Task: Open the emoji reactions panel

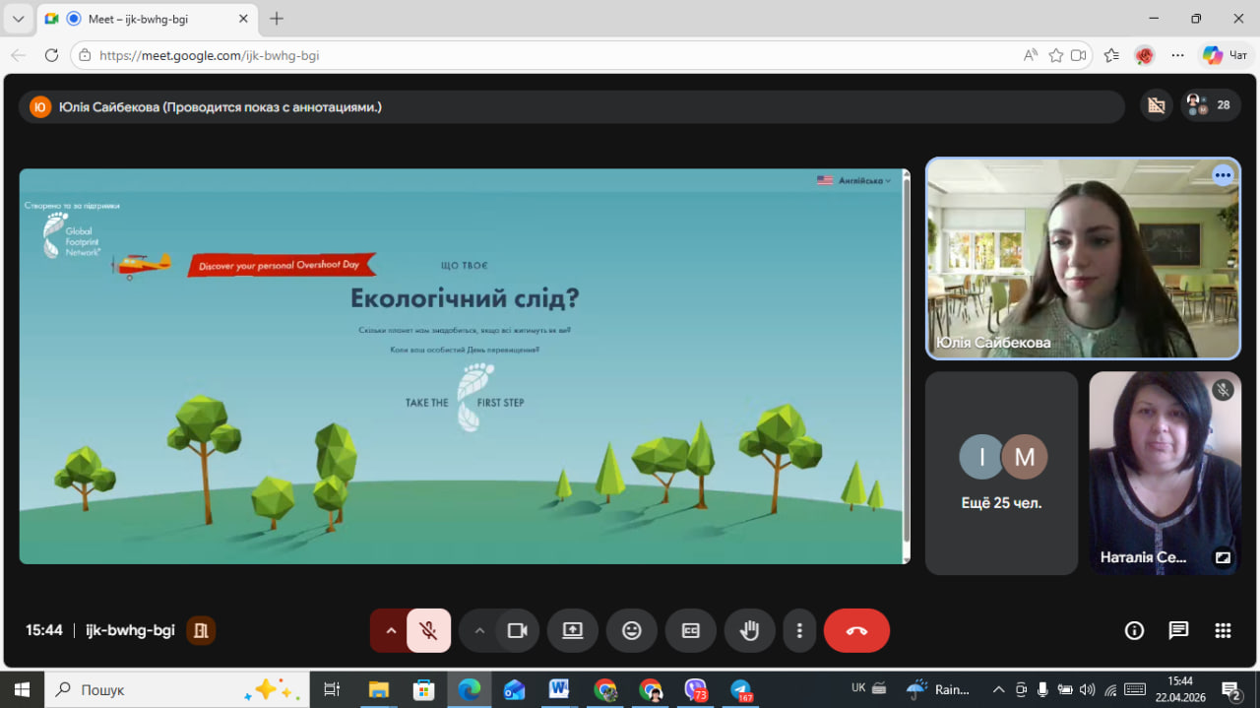Action: coord(632,631)
